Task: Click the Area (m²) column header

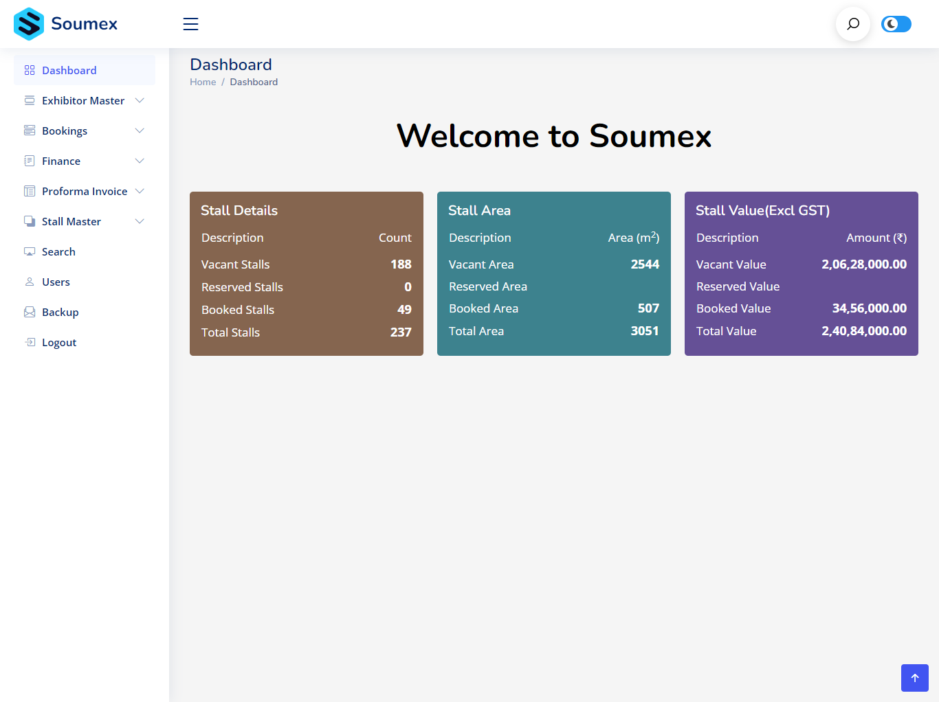Action: [x=634, y=237]
